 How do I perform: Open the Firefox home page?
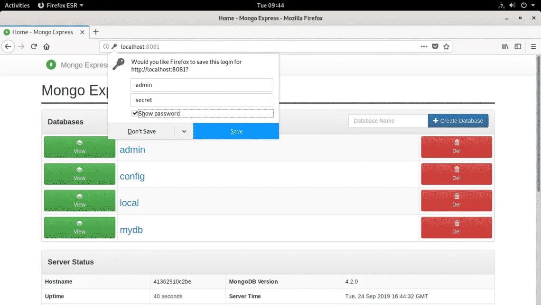47,46
